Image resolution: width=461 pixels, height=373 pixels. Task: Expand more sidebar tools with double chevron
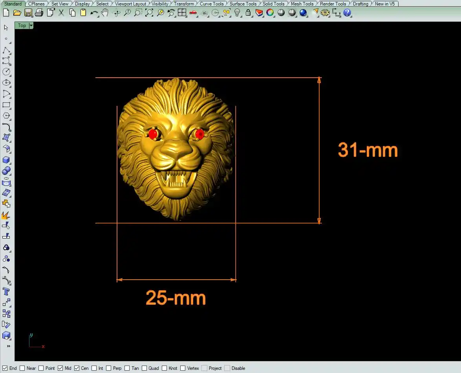click(x=8, y=346)
